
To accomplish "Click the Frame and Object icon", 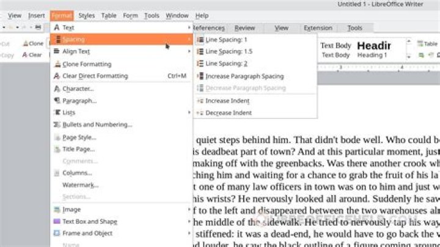I will (57, 234).
